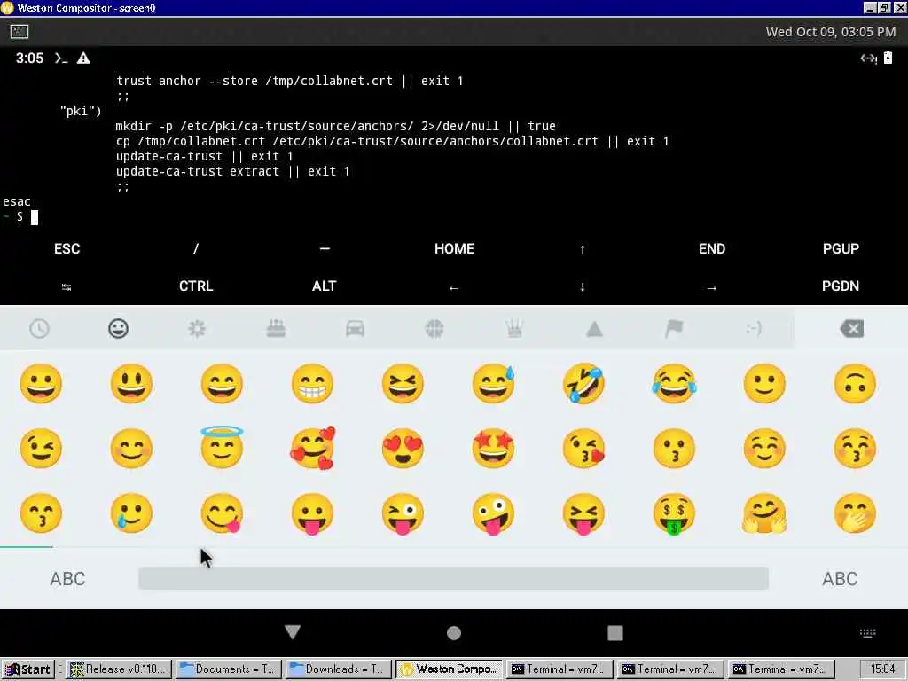Screen dimensions: 908x681
Task: Tap the Android back triangle button
Action: (293, 632)
